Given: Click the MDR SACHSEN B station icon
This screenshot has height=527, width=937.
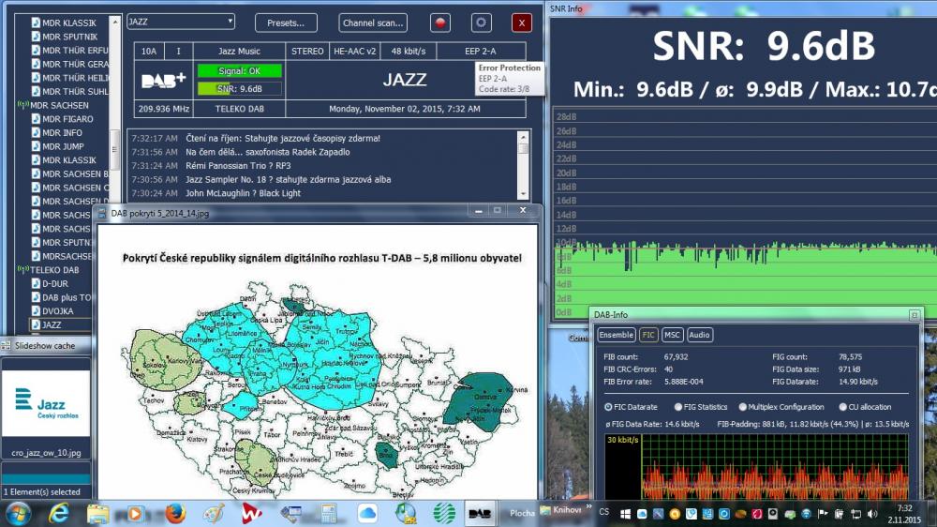Looking at the screenshot, I should tap(36, 174).
